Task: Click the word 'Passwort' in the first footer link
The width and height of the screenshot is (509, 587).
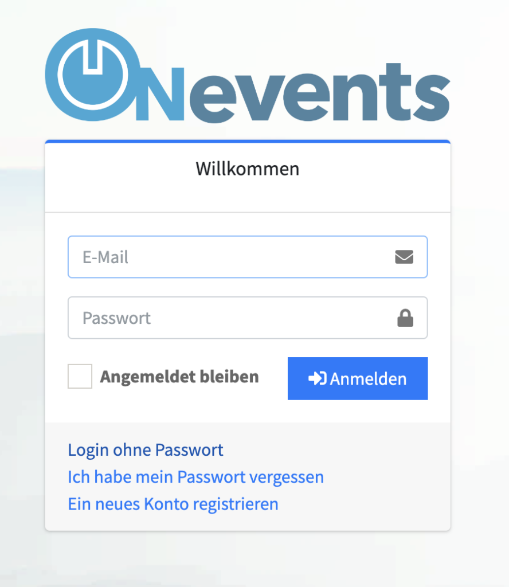Action: [x=189, y=450]
